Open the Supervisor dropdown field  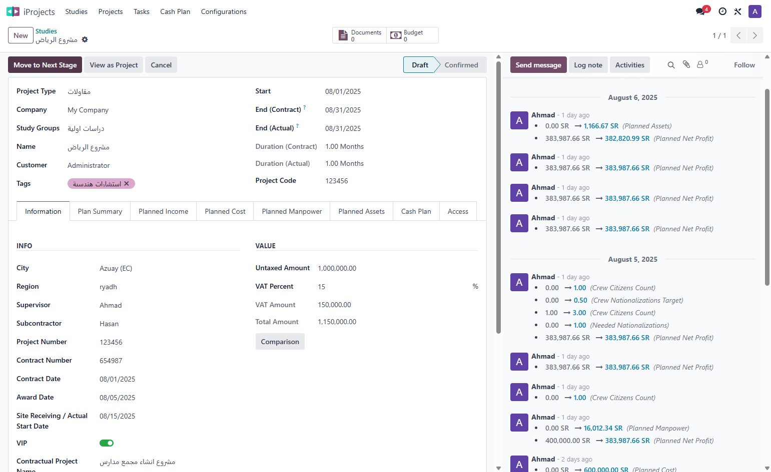pyautogui.click(x=170, y=305)
